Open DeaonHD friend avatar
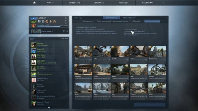The height and width of the screenshot is (111, 198). point(34,51)
